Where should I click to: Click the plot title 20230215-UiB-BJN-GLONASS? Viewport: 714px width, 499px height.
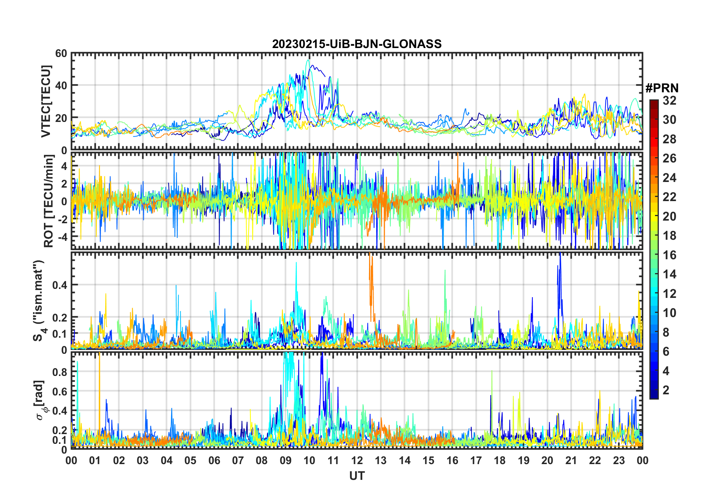(x=357, y=44)
